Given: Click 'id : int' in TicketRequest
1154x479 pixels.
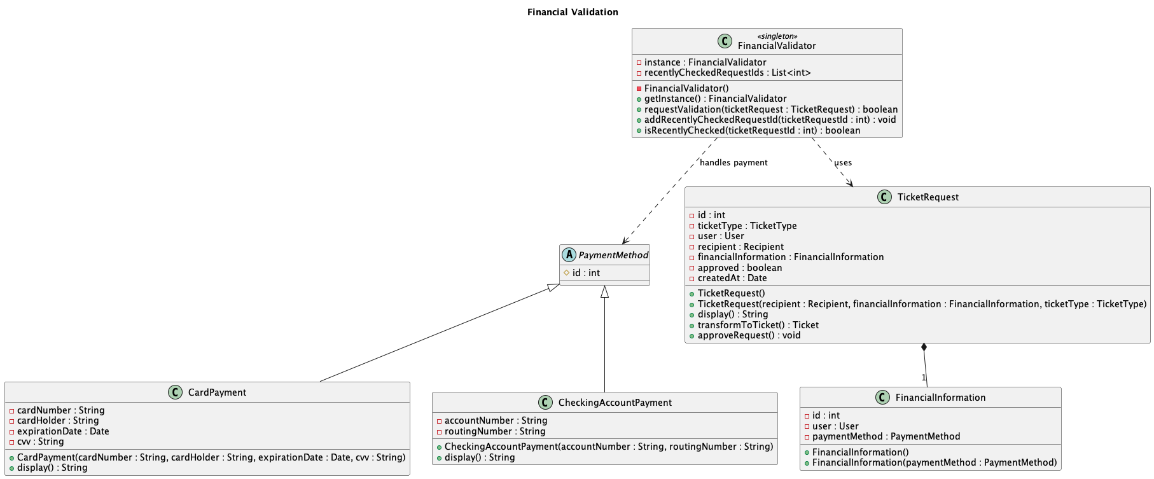Looking at the screenshot, I should click(x=711, y=215).
